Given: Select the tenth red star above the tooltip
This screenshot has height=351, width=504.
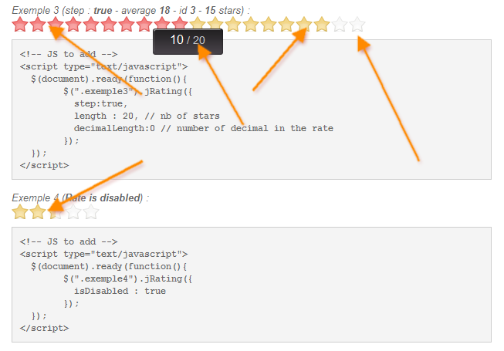Looking at the screenshot, I should click(x=179, y=25).
